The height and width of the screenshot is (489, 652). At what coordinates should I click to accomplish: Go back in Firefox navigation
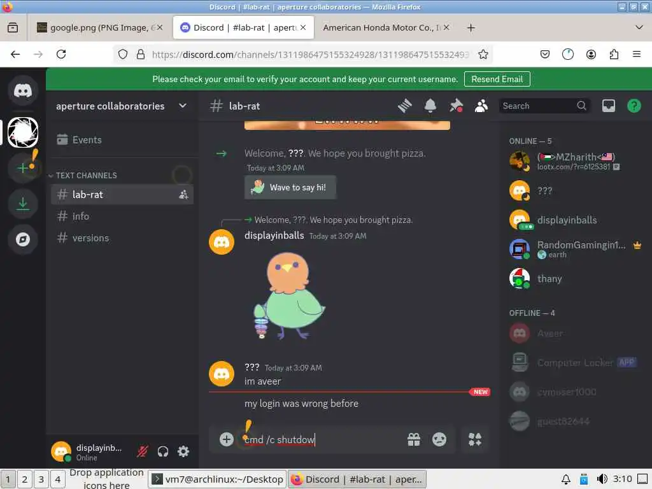pyautogui.click(x=15, y=54)
